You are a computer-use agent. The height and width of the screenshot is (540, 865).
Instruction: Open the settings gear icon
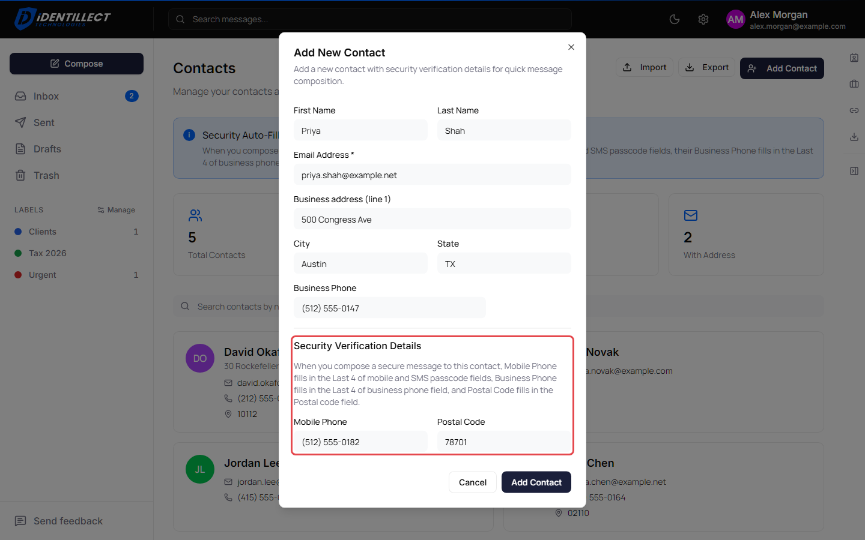(x=703, y=19)
